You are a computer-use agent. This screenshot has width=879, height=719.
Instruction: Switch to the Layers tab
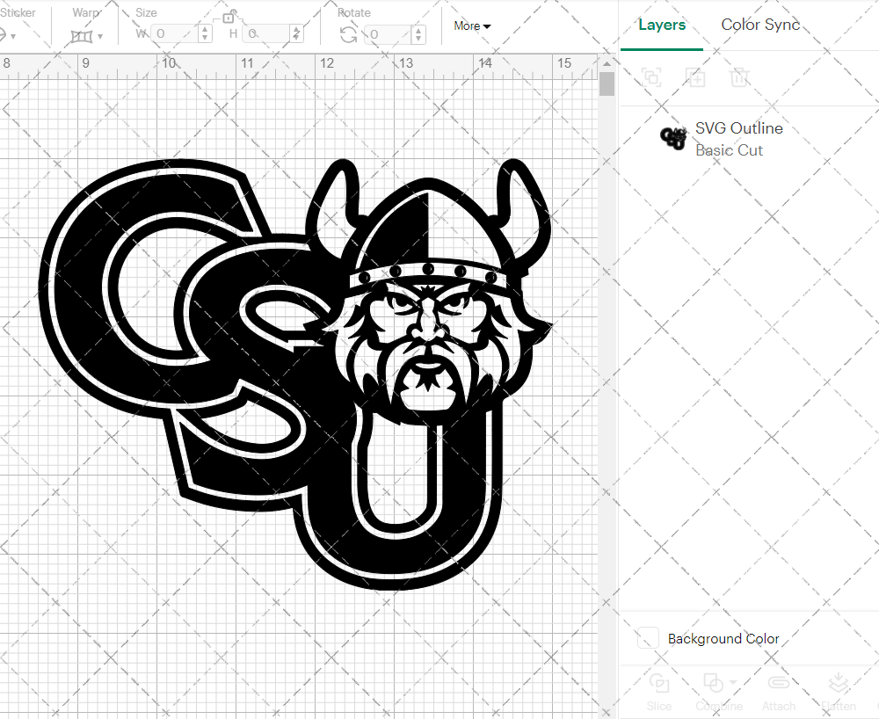coord(662,25)
